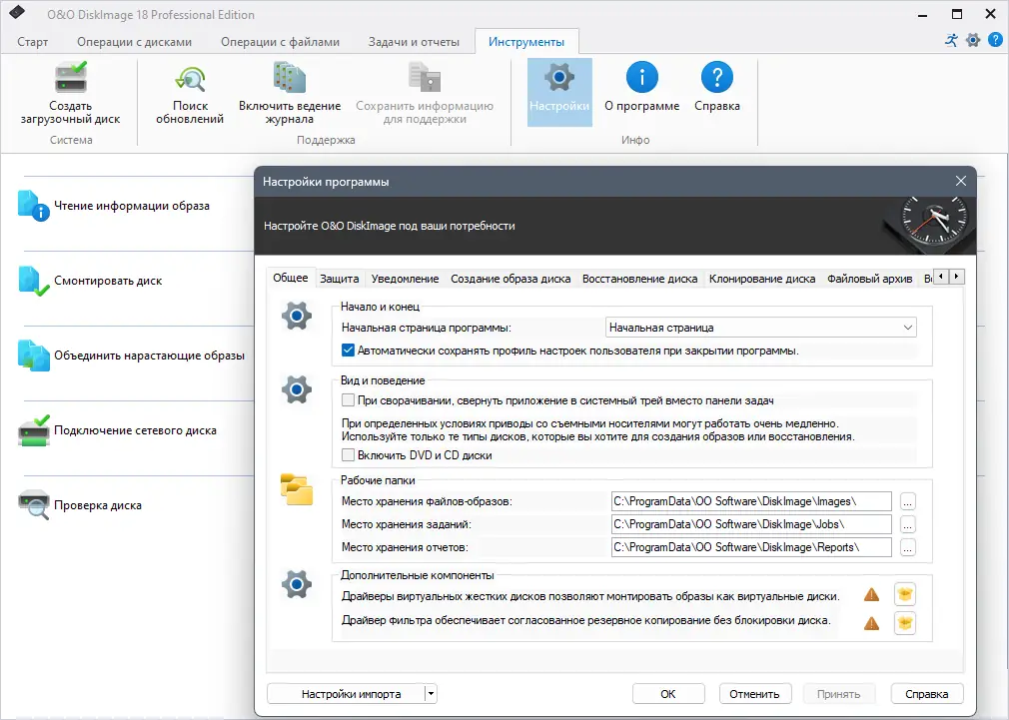This screenshot has width=1009, height=720.
Task: Browse for image files storage folder
Action: tap(907, 501)
